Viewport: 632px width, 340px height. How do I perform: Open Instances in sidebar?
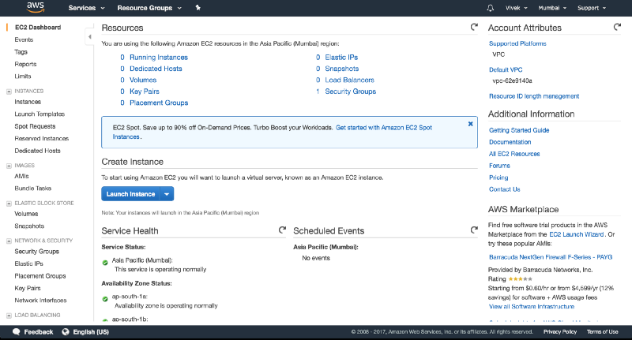tap(28, 102)
